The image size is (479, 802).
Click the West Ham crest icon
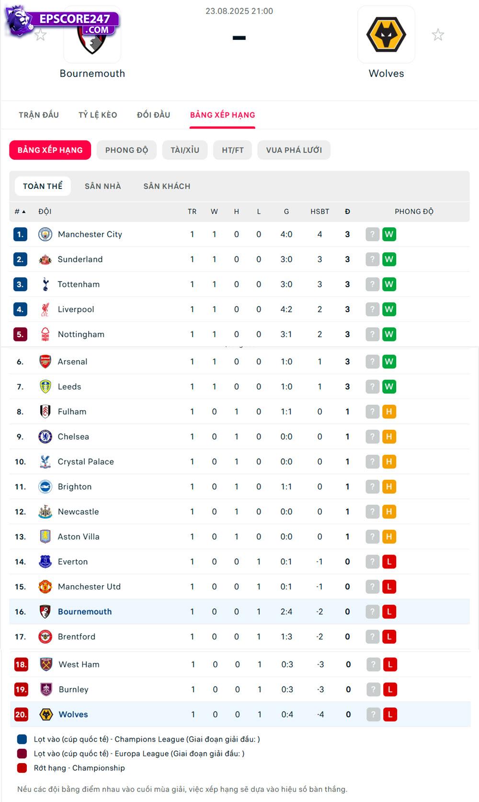[x=46, y=664]
